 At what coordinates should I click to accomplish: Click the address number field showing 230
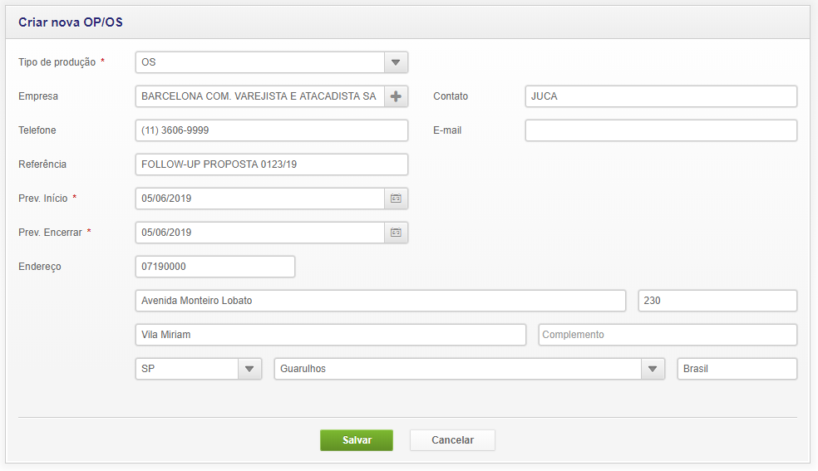tap(717, 301)
